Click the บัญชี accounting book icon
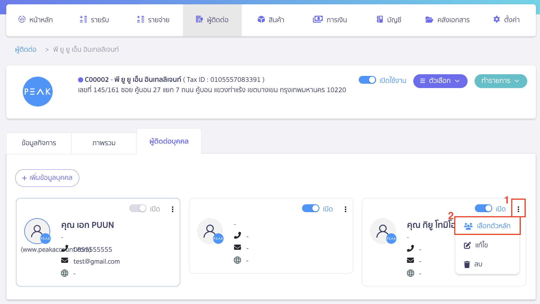 click(x=380, y=20)
